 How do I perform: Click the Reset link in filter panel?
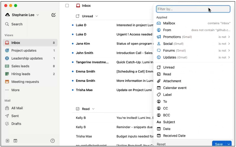point(161,144)
